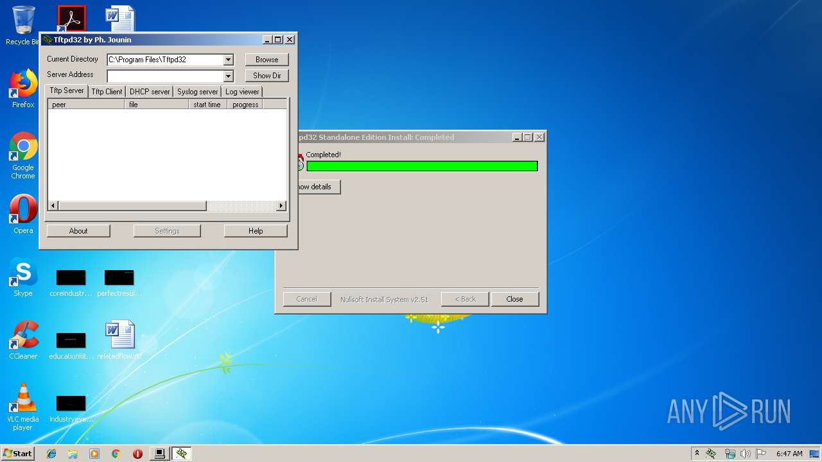Click the Current Directory path field
This screenshot has height=462, width=822.
click(165, 60)
